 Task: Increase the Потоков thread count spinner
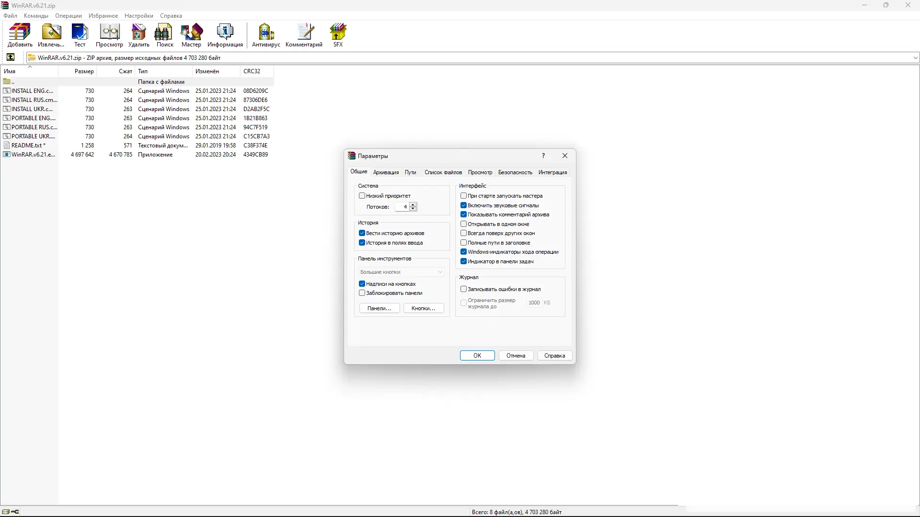pyautogui.click(x=413, y=204)
